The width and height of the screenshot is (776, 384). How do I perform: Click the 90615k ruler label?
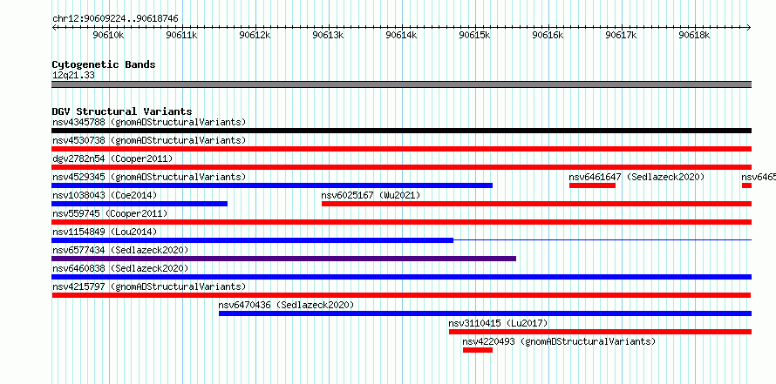[x=475, y=35]
